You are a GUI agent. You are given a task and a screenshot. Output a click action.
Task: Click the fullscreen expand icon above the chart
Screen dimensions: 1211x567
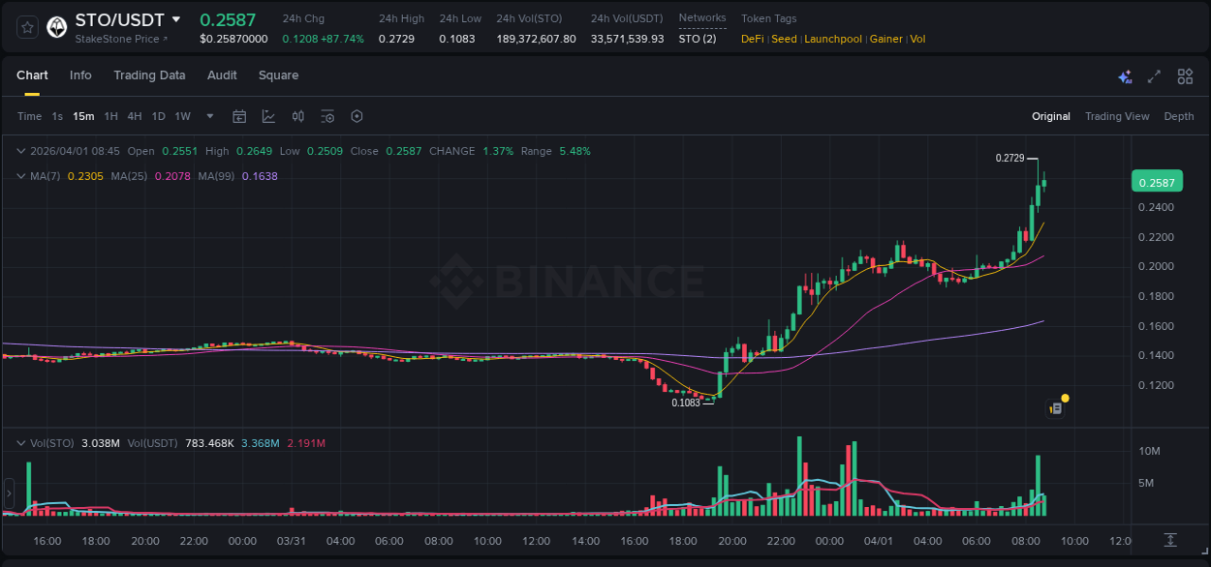[x=1155, y=75]
